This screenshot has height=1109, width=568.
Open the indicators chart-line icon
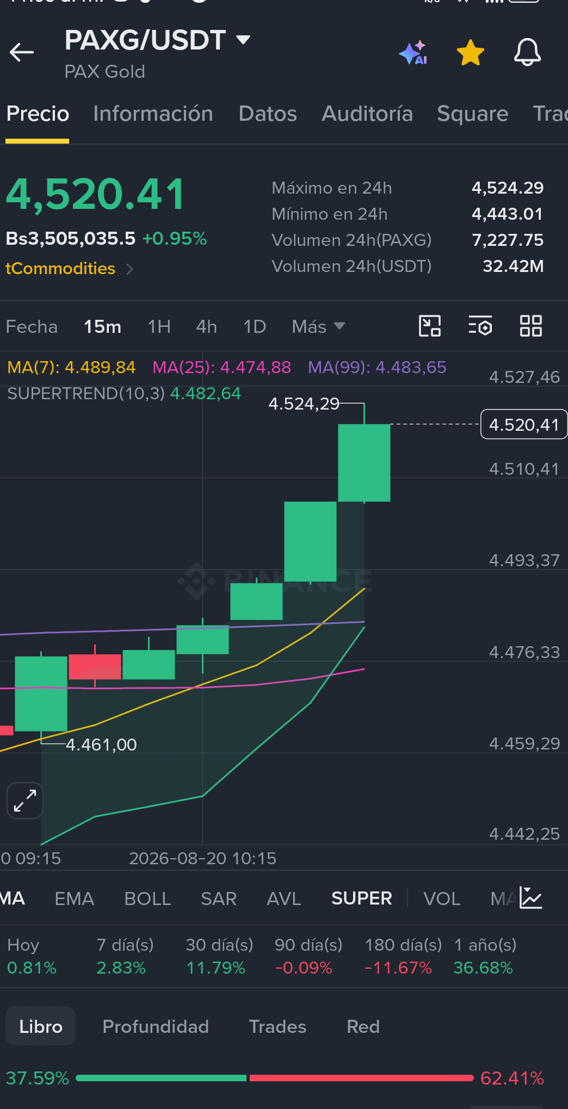[530, 898]
